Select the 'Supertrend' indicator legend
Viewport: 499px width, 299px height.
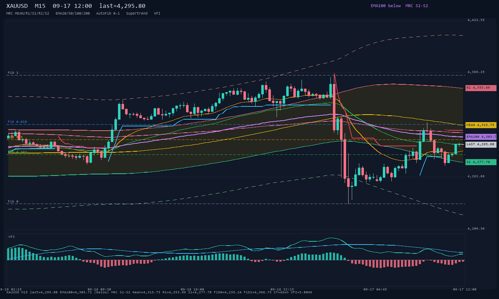click(137, 14)
